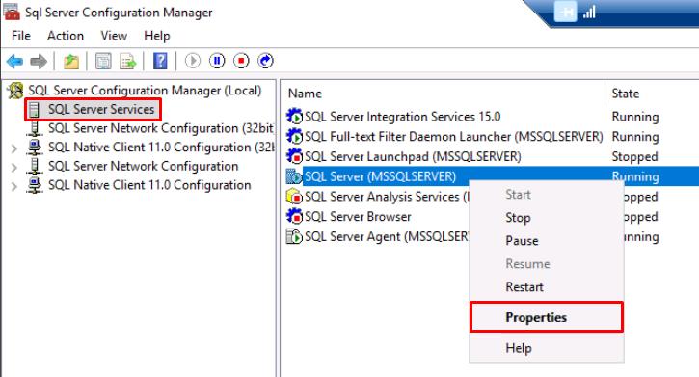This screenshot has width=699, height=377.
Task: Click the Full-text Filter Daemon Launcher icon
Action: tap(294, 136)
